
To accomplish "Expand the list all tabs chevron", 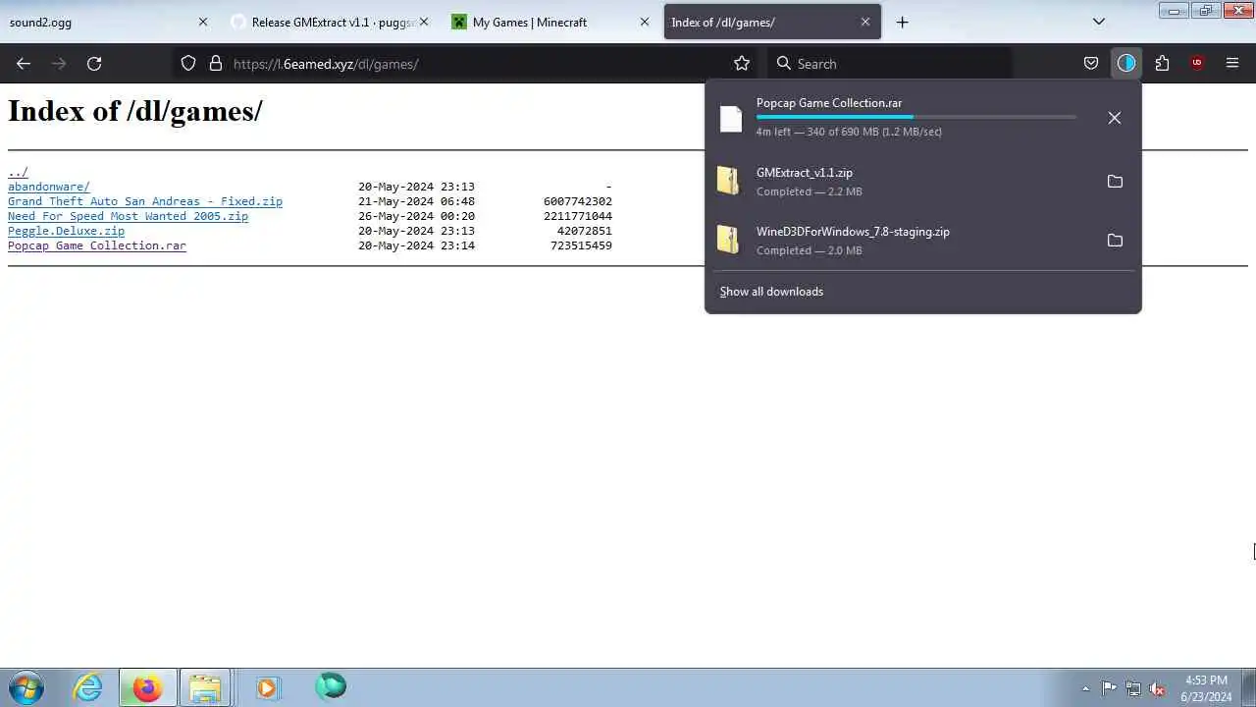I will click(1099, 22).
